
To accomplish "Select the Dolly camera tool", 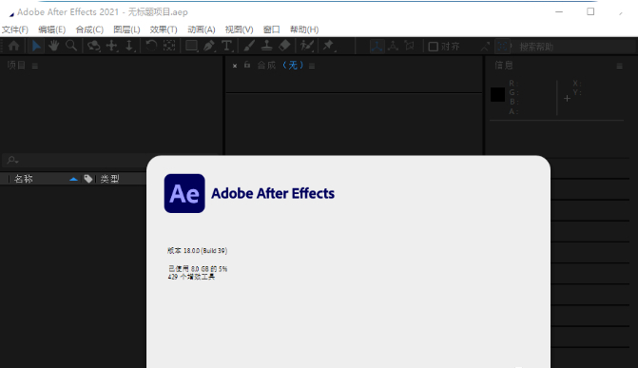I will coord(129,46).
